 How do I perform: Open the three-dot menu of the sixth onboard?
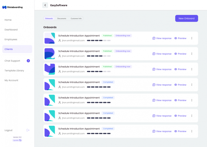[192, 116]
